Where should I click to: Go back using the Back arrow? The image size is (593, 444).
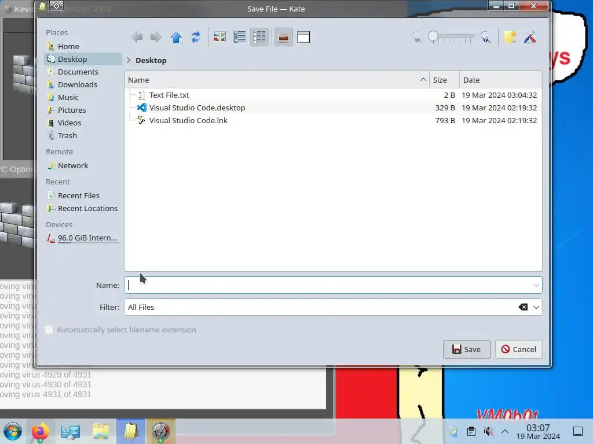(x=137, y=37)
